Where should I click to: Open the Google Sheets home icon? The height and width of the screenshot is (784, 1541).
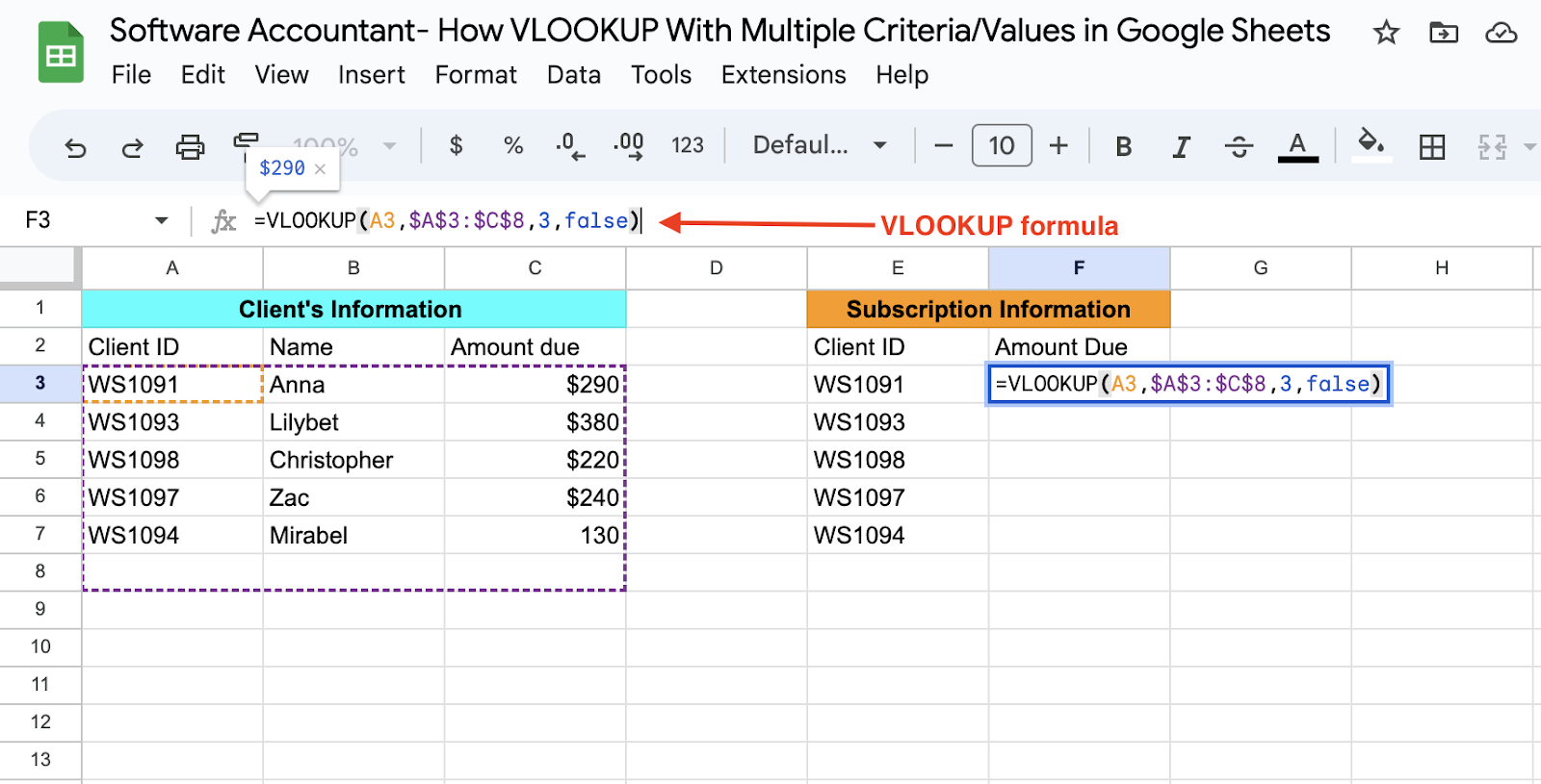pos(61,52)
